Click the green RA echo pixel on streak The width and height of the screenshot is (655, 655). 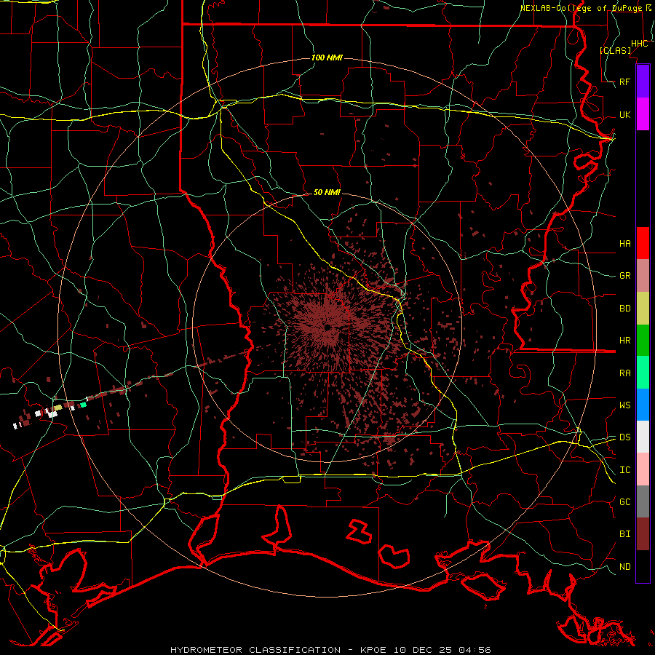(84, 405)
